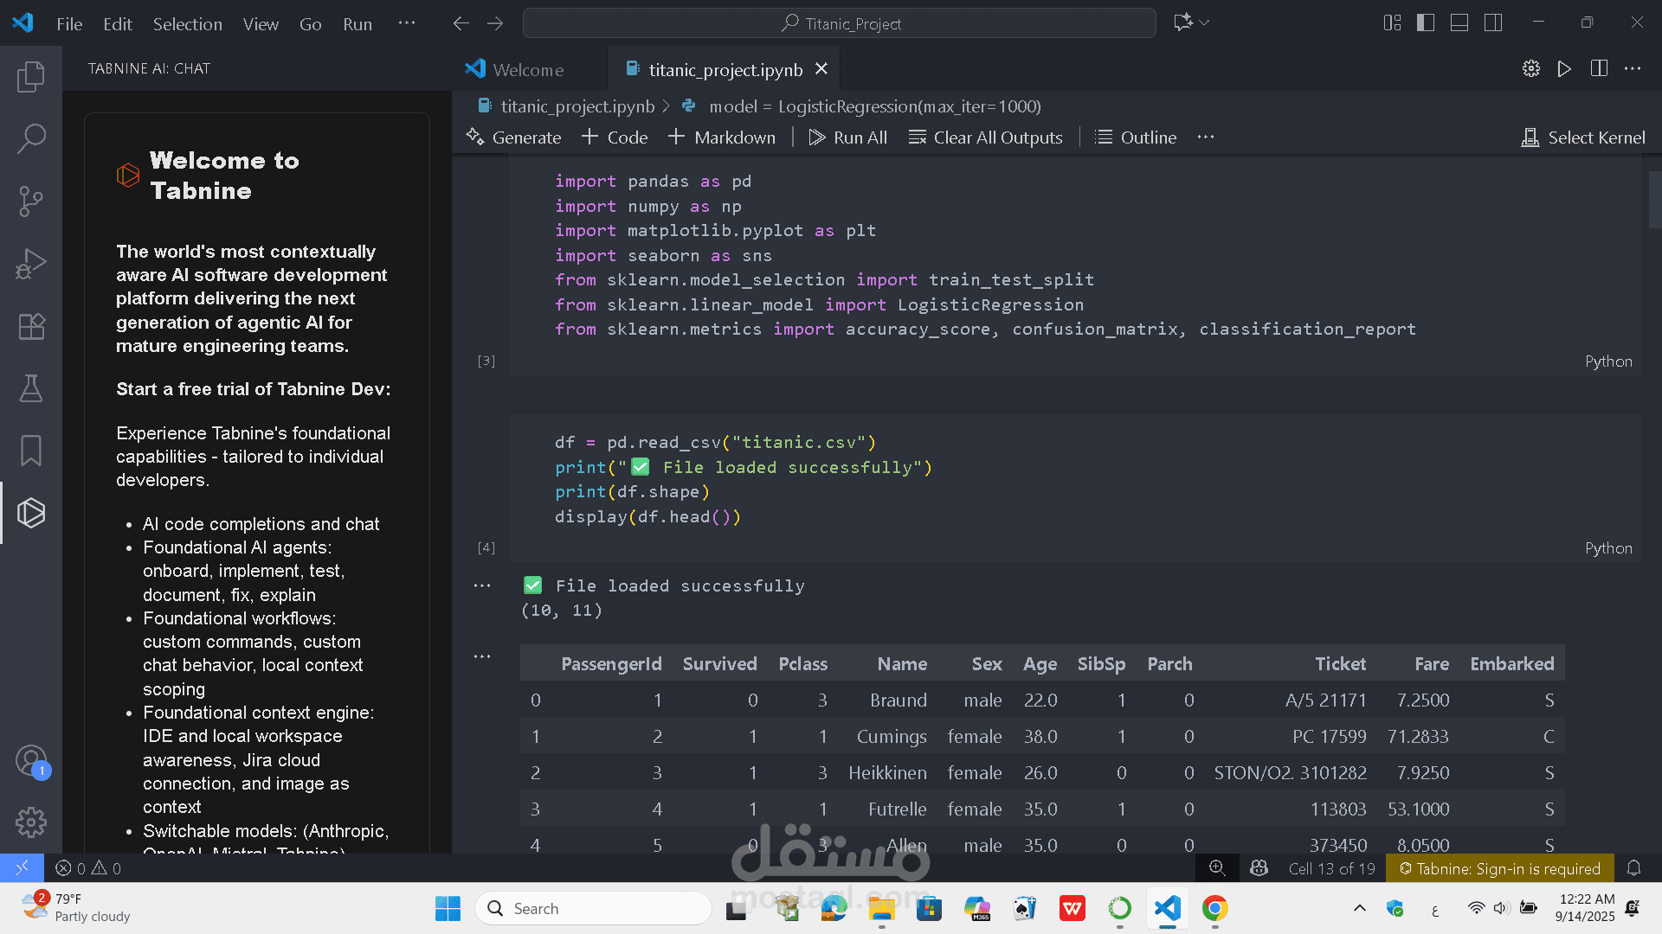This screenshot has height=934, width=1662.
Task: Toggle the bottom panel
Action: [x=1459, y=22]
